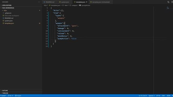173x97 pixels.
Task: Open README.md from the file tree
Action: coord(9,18)
